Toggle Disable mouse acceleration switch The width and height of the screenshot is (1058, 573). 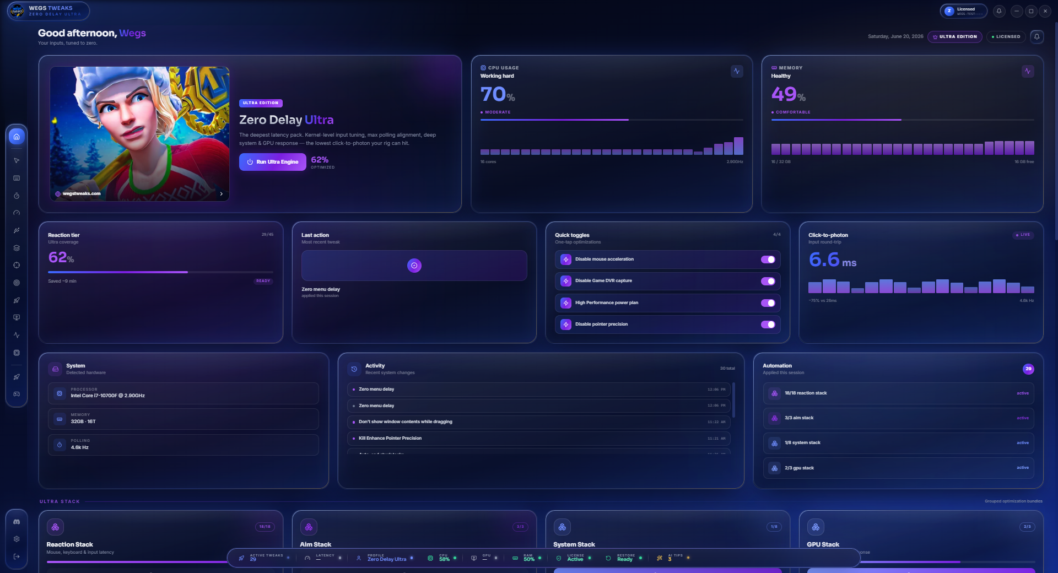coord(768,260)
